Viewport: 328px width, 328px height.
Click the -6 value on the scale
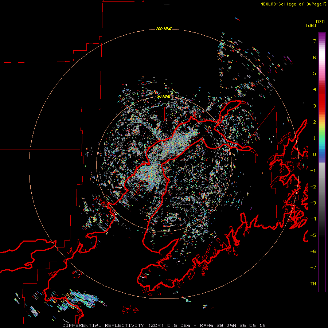313,251
